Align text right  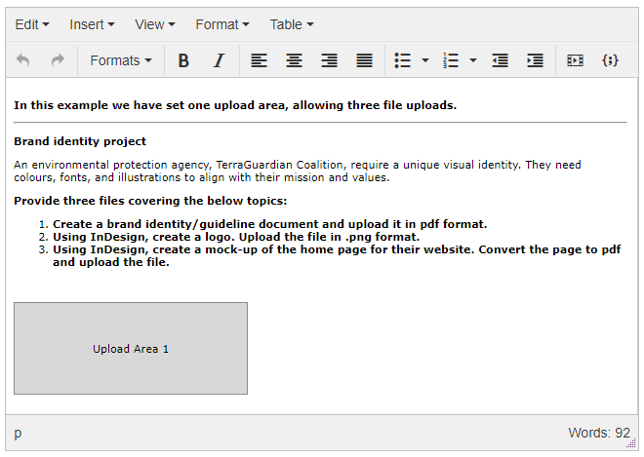point(329,60)
